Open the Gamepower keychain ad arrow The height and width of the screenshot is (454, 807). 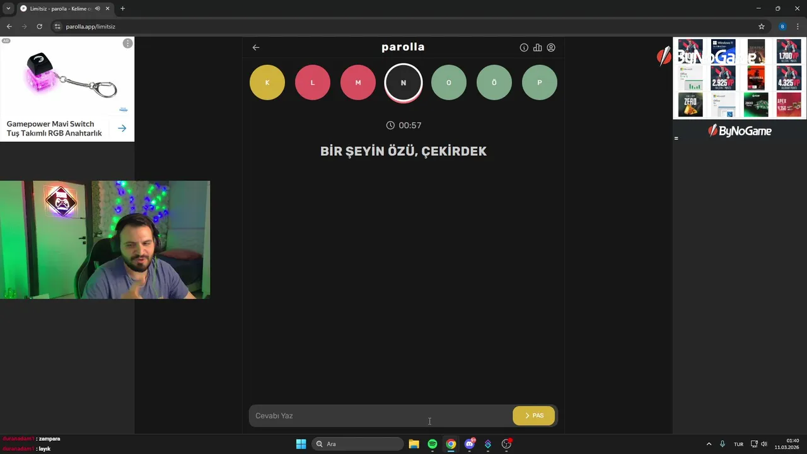click(x=122, y=128)
